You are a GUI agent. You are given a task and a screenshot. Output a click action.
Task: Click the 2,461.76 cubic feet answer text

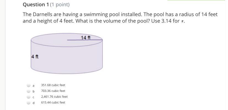pyautogui.click(x=54, y=97)
